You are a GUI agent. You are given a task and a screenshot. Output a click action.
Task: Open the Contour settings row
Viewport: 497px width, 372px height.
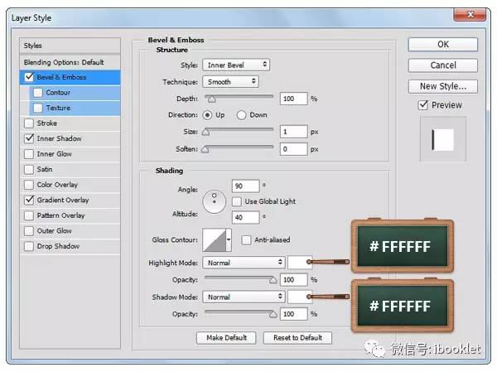(75, 93)
